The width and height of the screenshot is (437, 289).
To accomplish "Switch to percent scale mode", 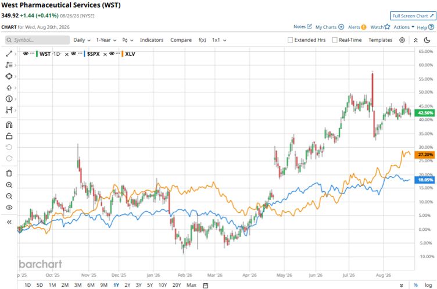I will click(x=415, y=285).
